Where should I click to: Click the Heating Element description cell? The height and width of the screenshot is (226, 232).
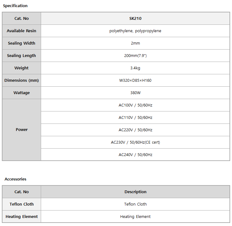click(135, 216)
